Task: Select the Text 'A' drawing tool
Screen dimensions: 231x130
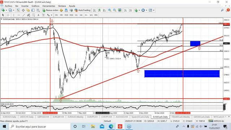Action: [x=38, y=15]
